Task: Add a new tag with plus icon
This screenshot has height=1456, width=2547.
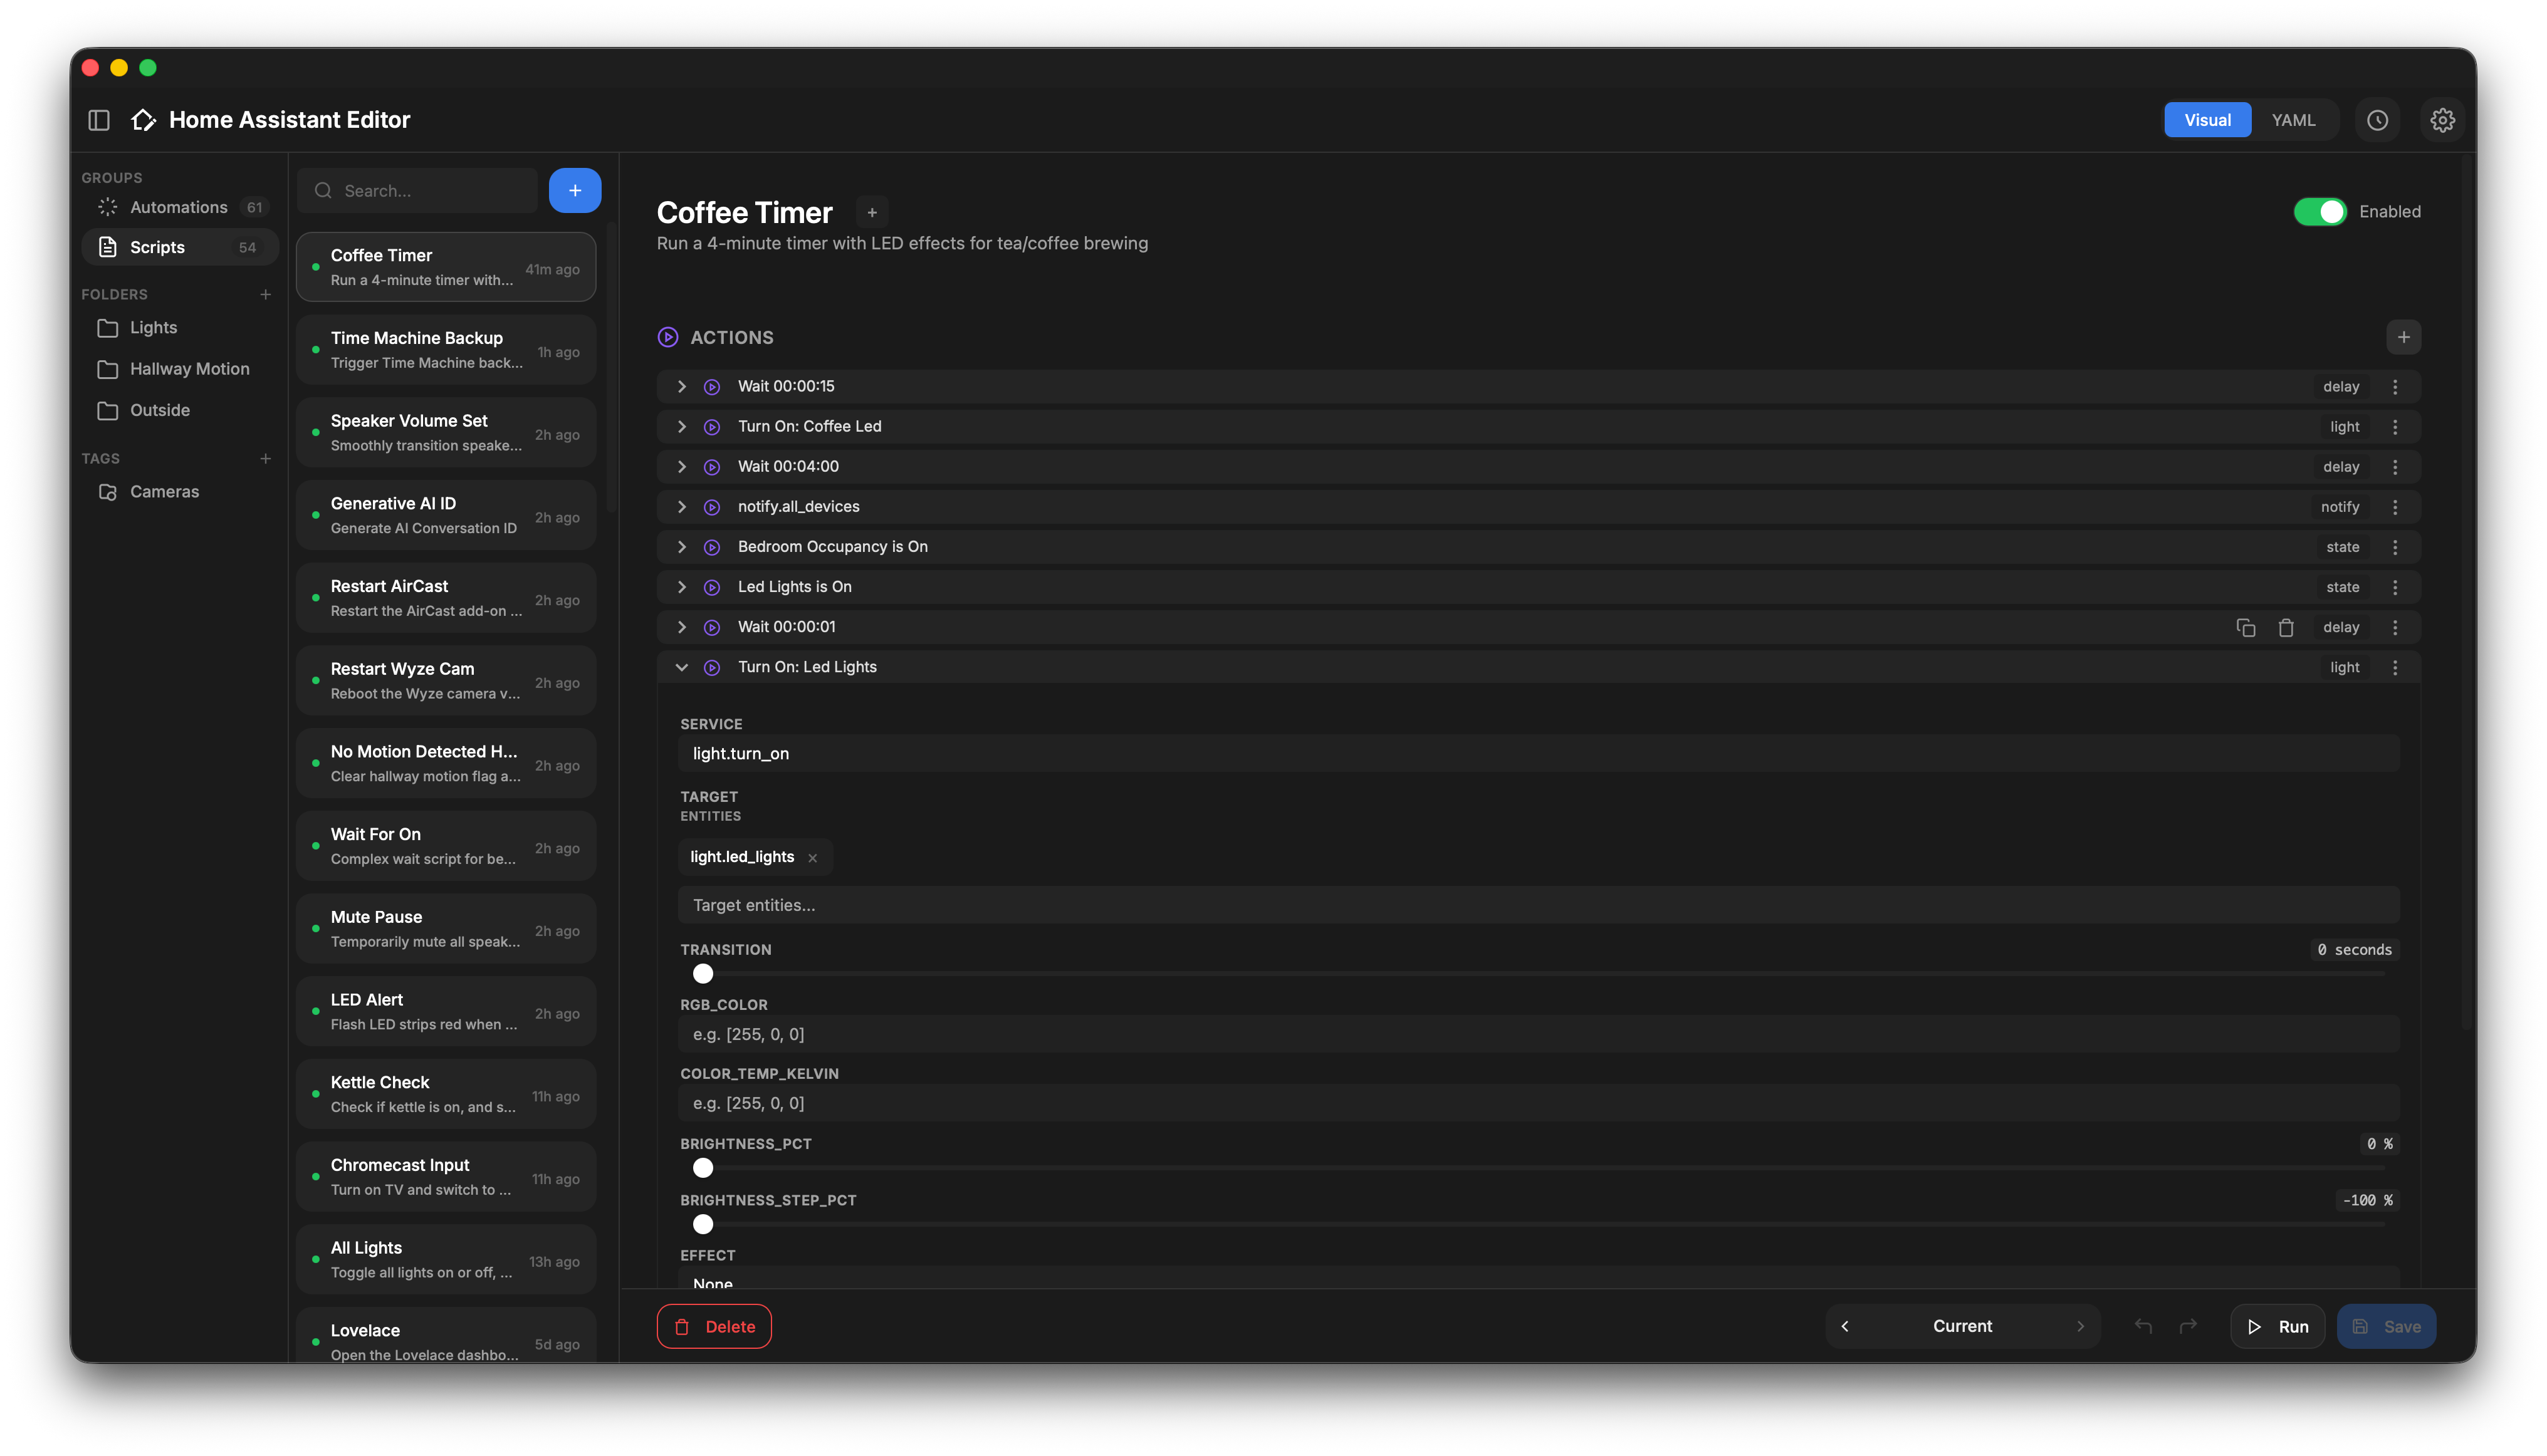Action: pyautogui.click(x=265, y=458)
